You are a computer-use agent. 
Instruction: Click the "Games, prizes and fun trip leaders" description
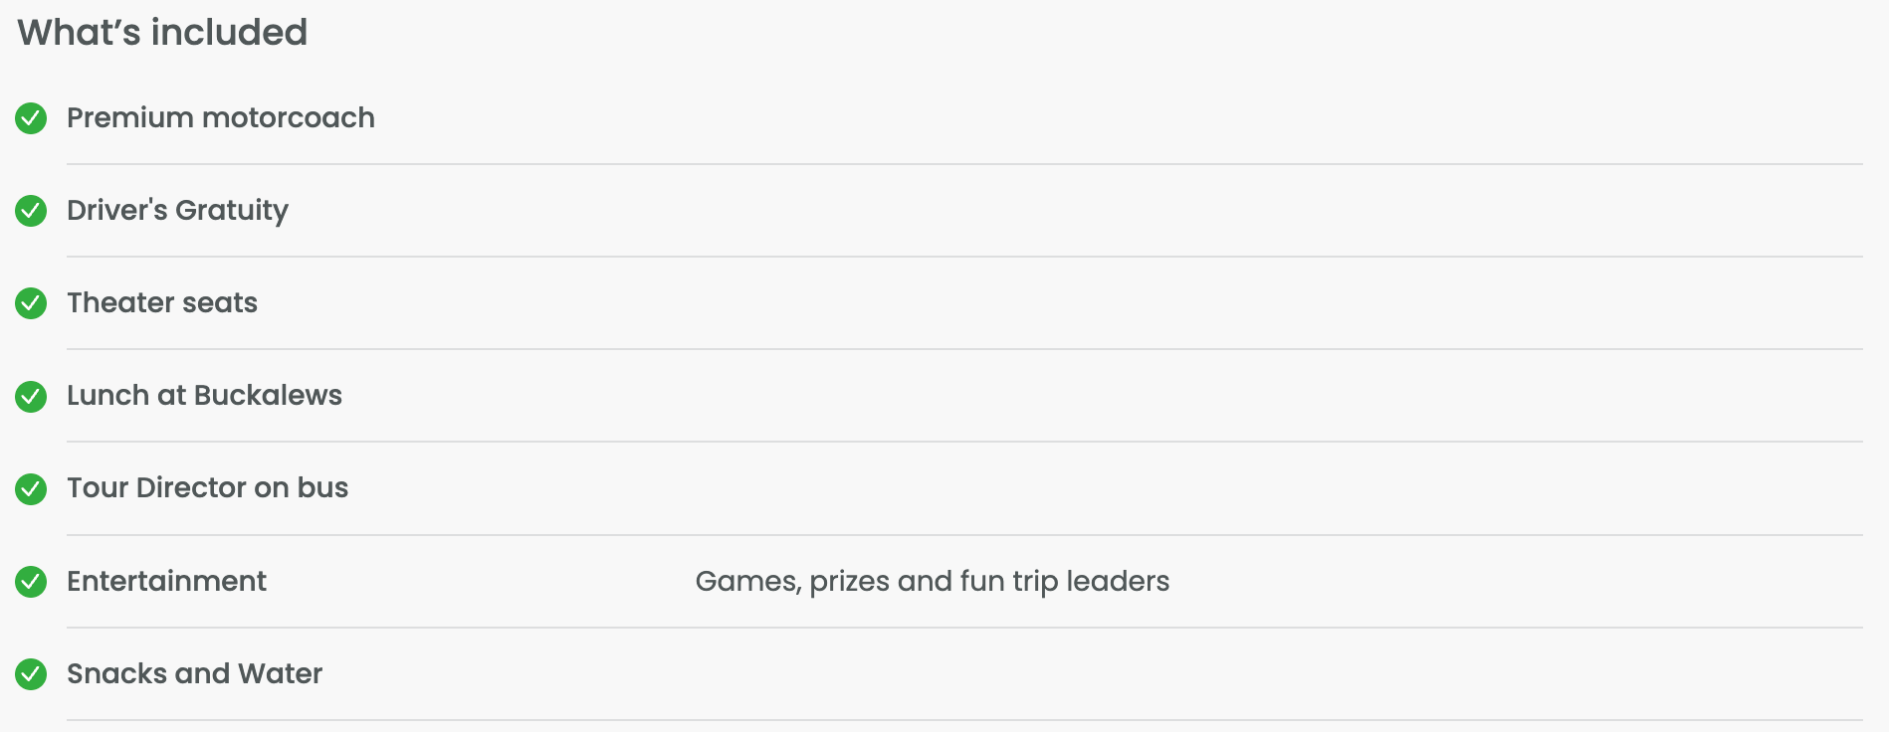(932, 582)
